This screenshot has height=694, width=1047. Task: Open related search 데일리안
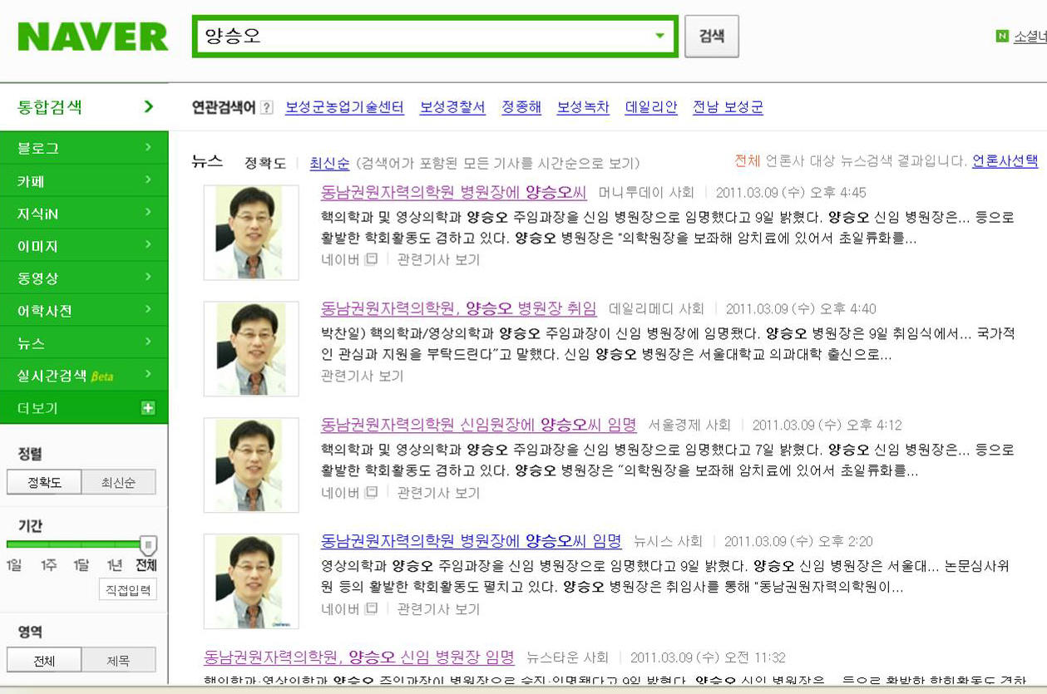click(651, 107)
